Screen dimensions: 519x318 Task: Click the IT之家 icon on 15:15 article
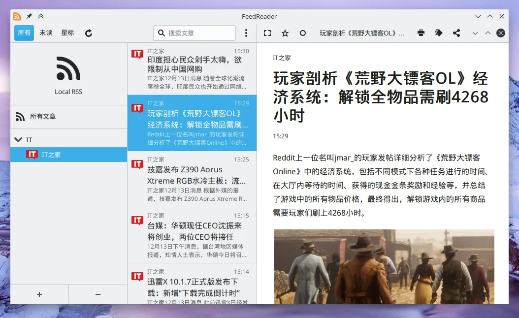(137, 221)
